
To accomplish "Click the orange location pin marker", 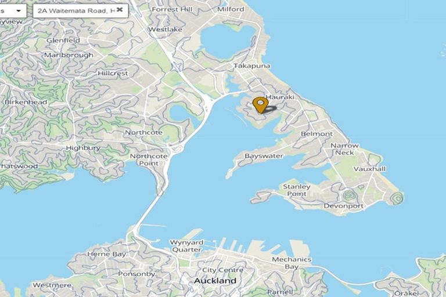I will tap(260, 105).
